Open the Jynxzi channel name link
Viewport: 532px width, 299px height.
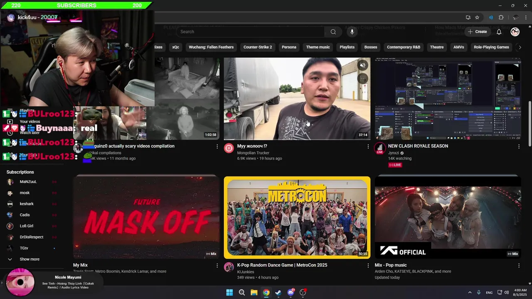pyautogui.click(x=393, y=153)
